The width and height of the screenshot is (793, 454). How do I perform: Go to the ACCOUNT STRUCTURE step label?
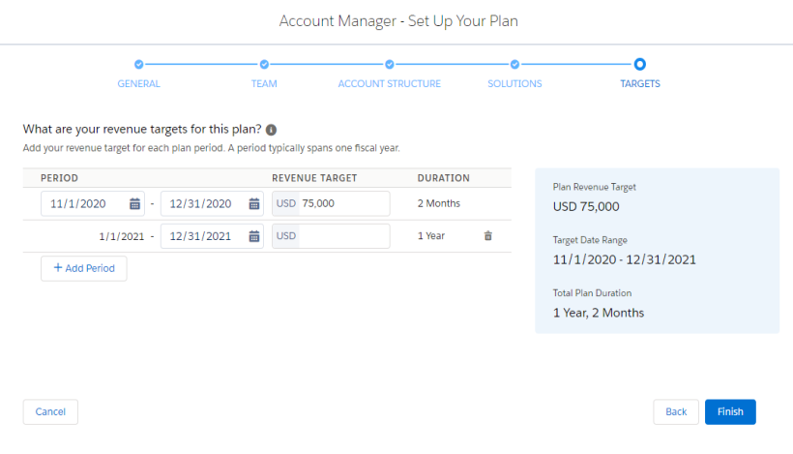pyautogui.click(x=390, y=83)
